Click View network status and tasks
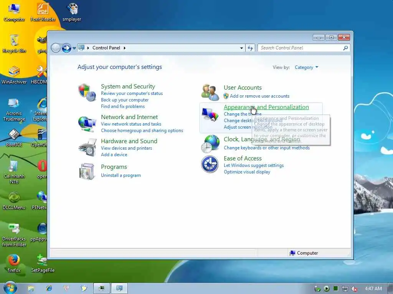Image resolution: width=393 pixels, height=294 pixels. (x=131, y=124)
